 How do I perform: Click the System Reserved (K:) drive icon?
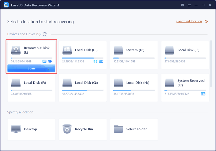coord(169,83)
